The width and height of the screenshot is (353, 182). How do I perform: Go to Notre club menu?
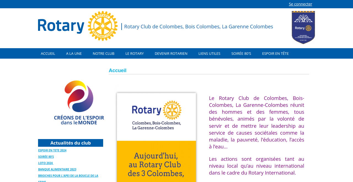[x=103, y=53]
